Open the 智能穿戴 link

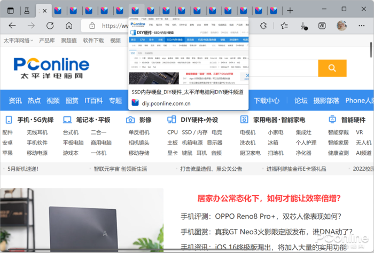click(338, 132)
